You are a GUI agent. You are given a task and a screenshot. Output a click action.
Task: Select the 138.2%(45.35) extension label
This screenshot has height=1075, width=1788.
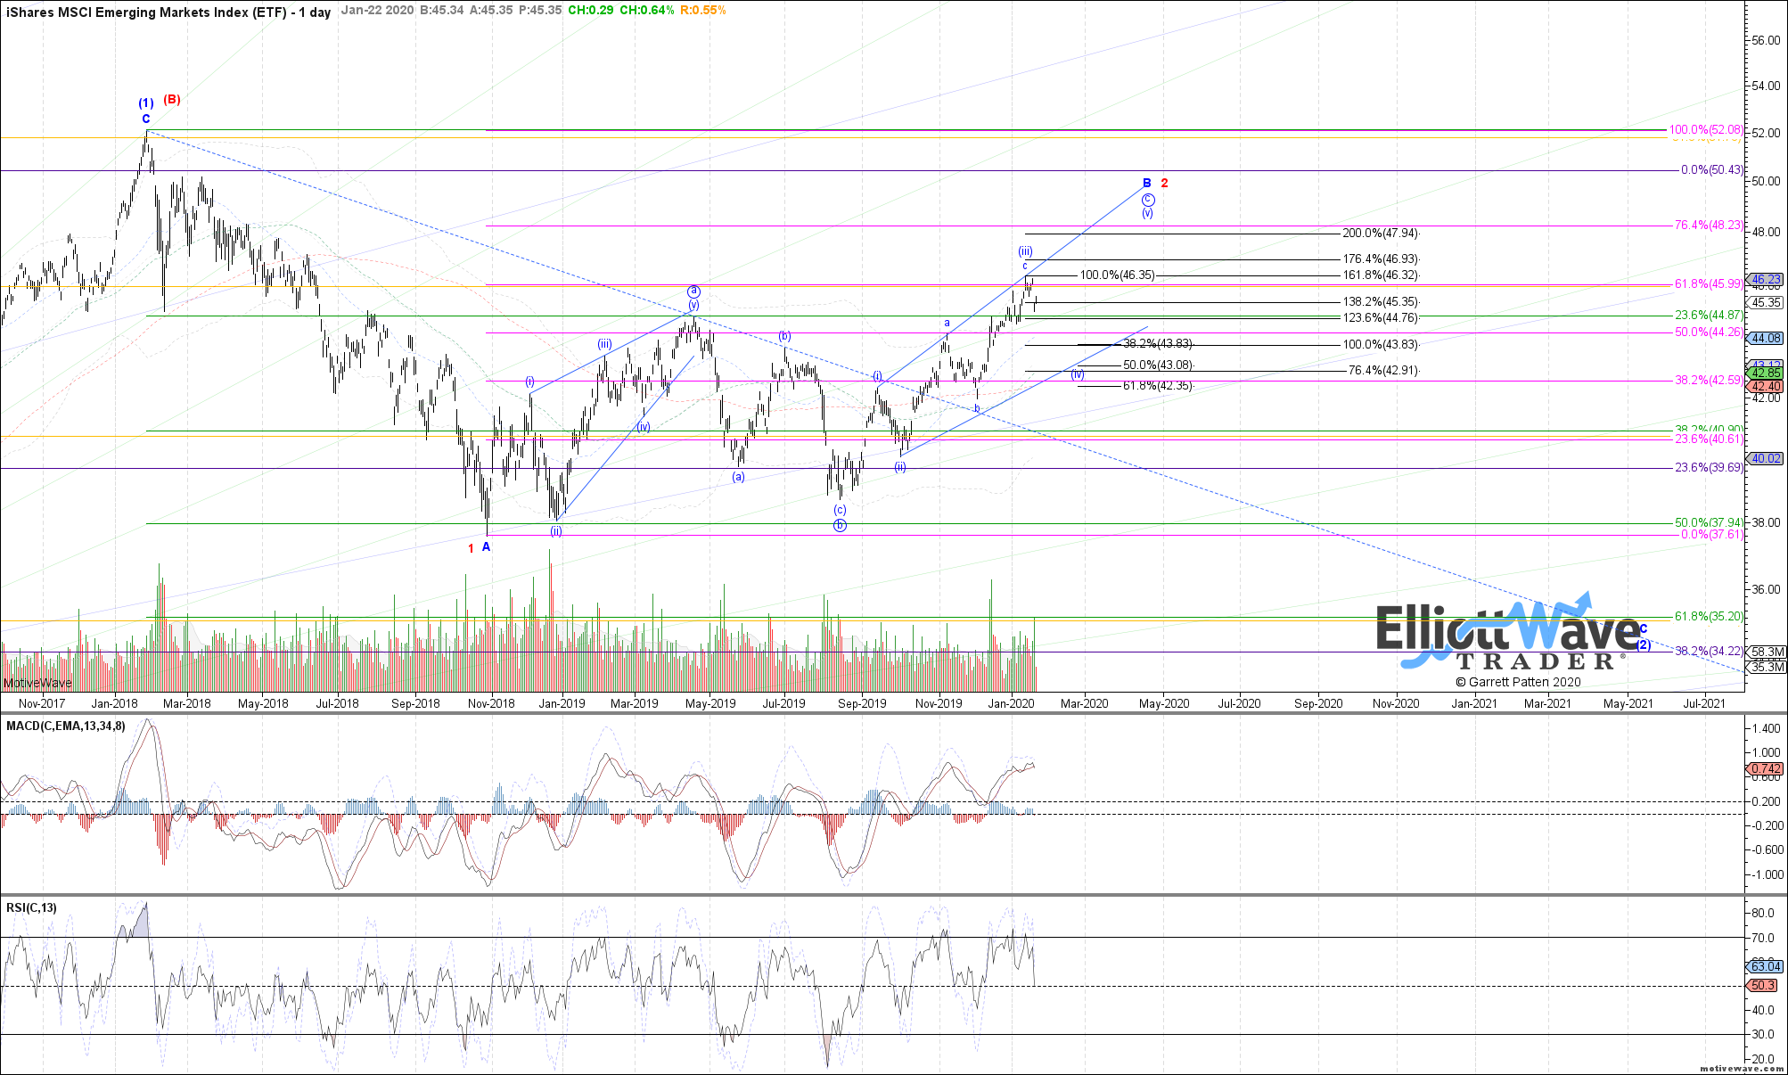coord(1380,302)
